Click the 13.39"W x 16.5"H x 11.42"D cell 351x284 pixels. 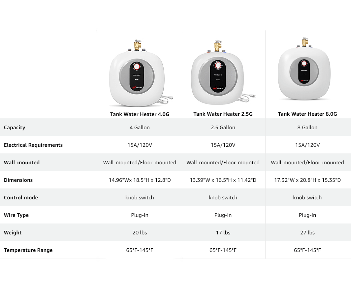pos(223,180)
